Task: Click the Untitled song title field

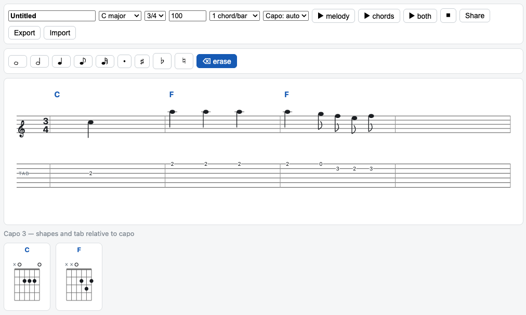Action: point(52,16)
